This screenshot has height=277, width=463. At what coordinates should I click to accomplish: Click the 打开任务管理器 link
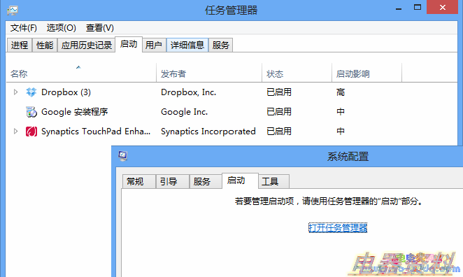coord(338,227)
